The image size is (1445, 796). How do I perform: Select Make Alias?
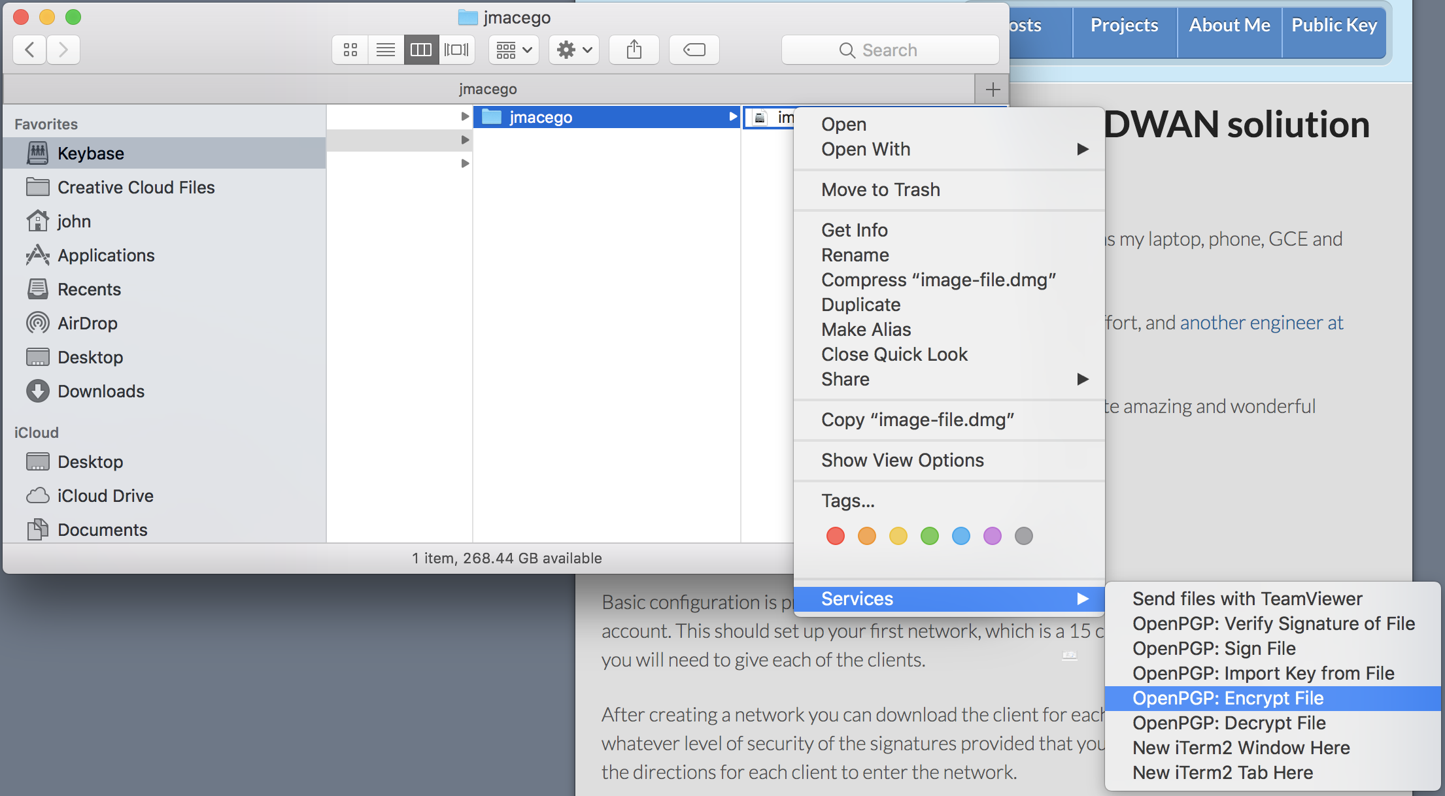tap(949, 329)
